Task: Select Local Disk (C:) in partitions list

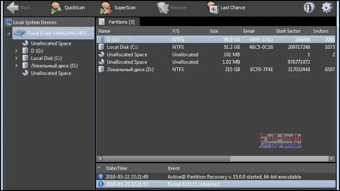Action: click(x=122, y=47)
